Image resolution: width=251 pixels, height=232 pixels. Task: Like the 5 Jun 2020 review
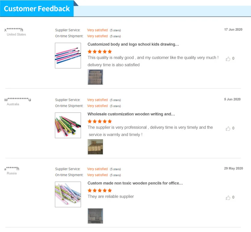(x=228, y=129)
